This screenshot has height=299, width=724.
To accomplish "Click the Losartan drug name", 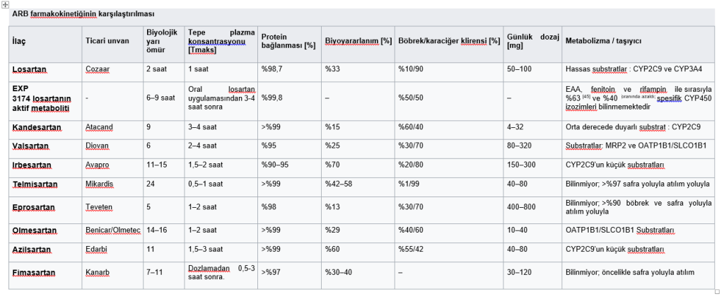I will [30, 69].
